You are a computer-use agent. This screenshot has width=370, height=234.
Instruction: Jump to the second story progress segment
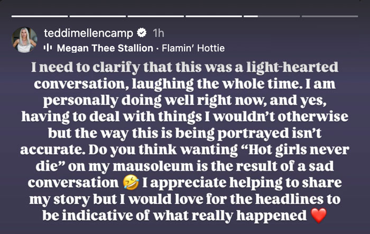[98, 16]
